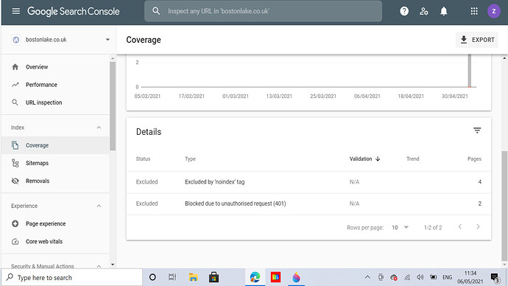508x286 pixels.
Task: Click the Performance trend icon
Action: 15,85
